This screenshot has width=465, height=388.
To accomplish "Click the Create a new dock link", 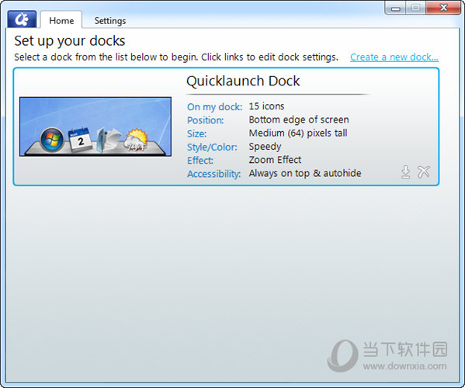I will 394,57.
